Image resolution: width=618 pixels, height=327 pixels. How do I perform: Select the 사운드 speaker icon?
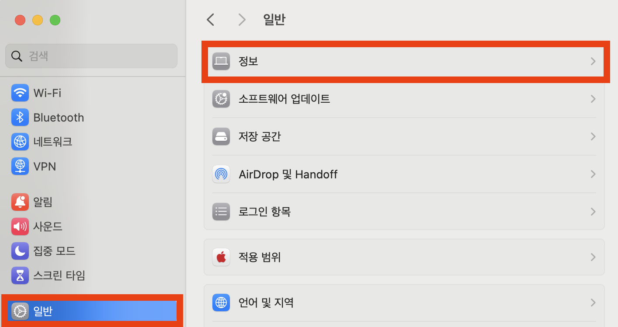(x=20, y=226)
